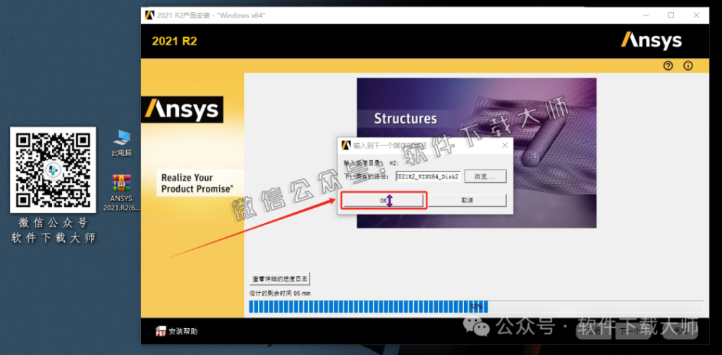The image size is (722, 355).
Task: Select the ANSYS 2021.R2 archive desktop icon
Action: pos(121,193)
